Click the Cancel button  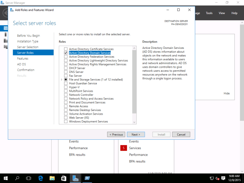coord(181,134)
